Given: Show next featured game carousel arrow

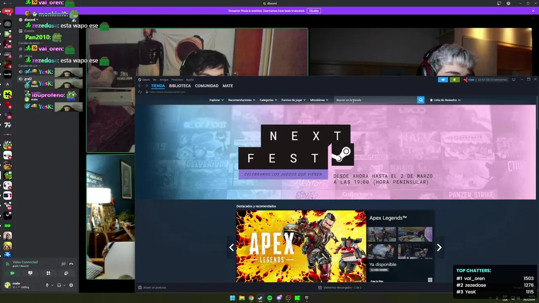Looking at the screenshot, I should click(x=439, y=247).
